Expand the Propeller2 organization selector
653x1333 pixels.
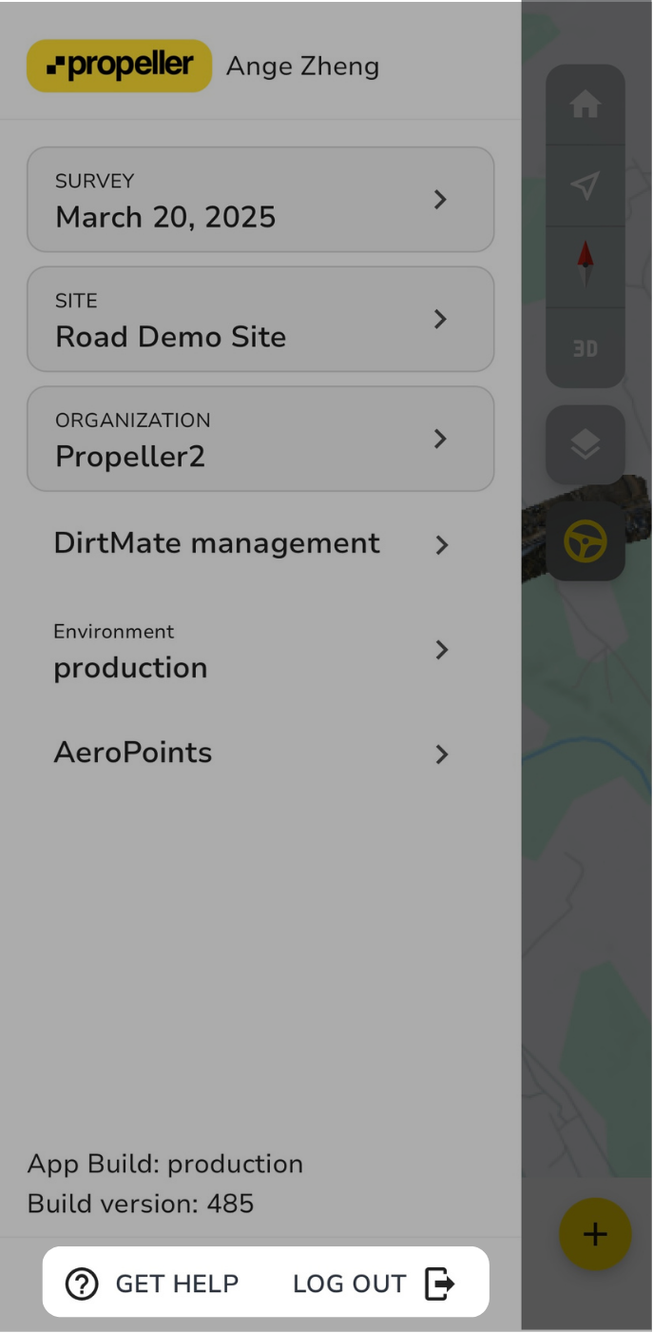click(x=260, y=439)
